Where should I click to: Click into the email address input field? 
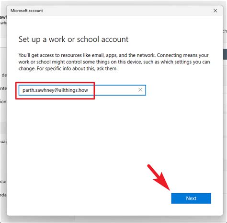click(82, 90)
